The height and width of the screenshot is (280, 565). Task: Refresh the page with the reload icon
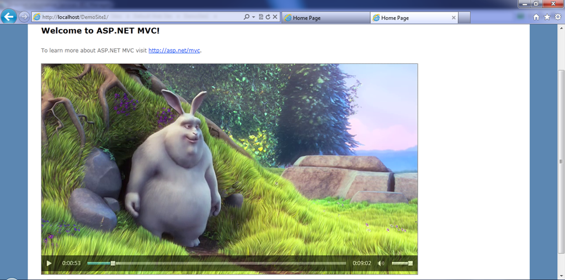point(268,17)
